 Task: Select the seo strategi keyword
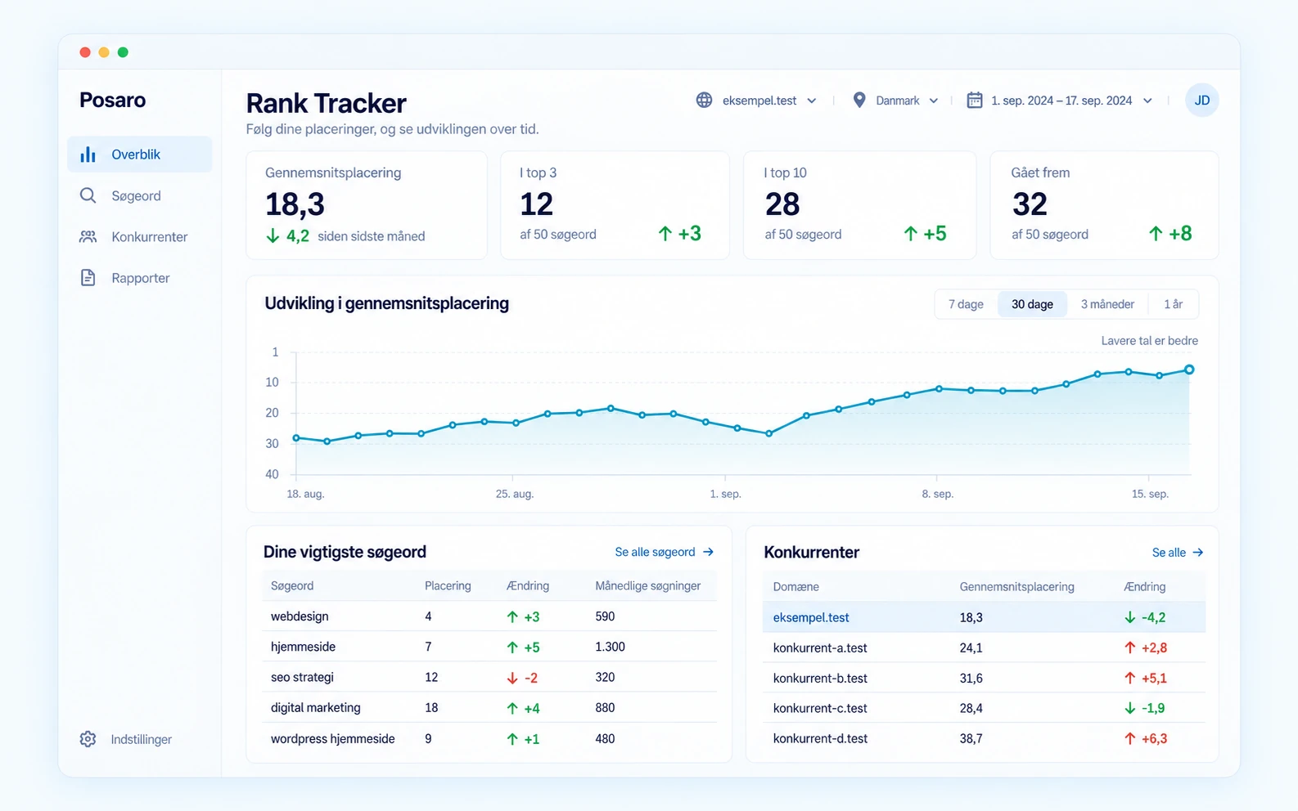tap(302, 677)
